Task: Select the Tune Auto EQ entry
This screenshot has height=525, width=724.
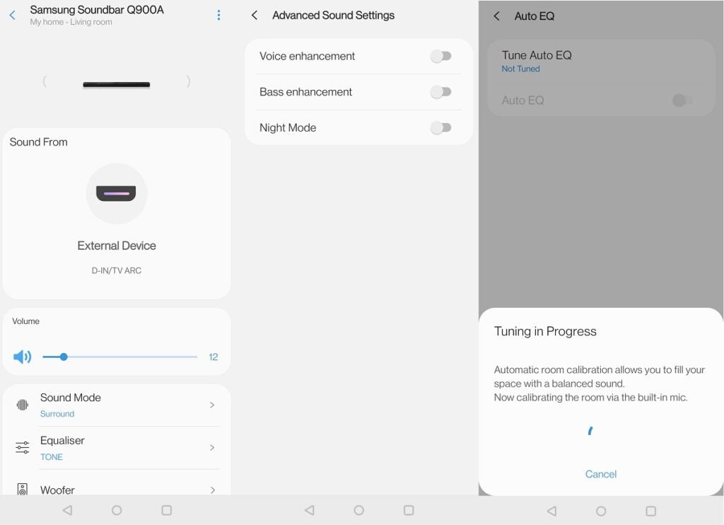Action: (x=537, y=61)
